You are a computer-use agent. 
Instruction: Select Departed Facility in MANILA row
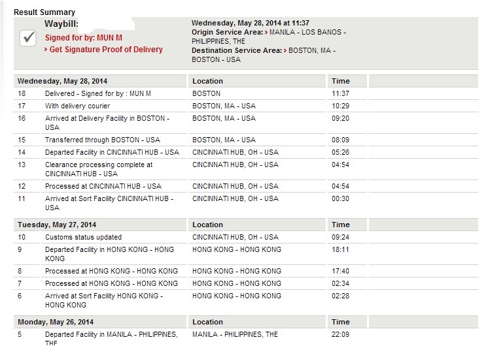(x=246, y=338)
